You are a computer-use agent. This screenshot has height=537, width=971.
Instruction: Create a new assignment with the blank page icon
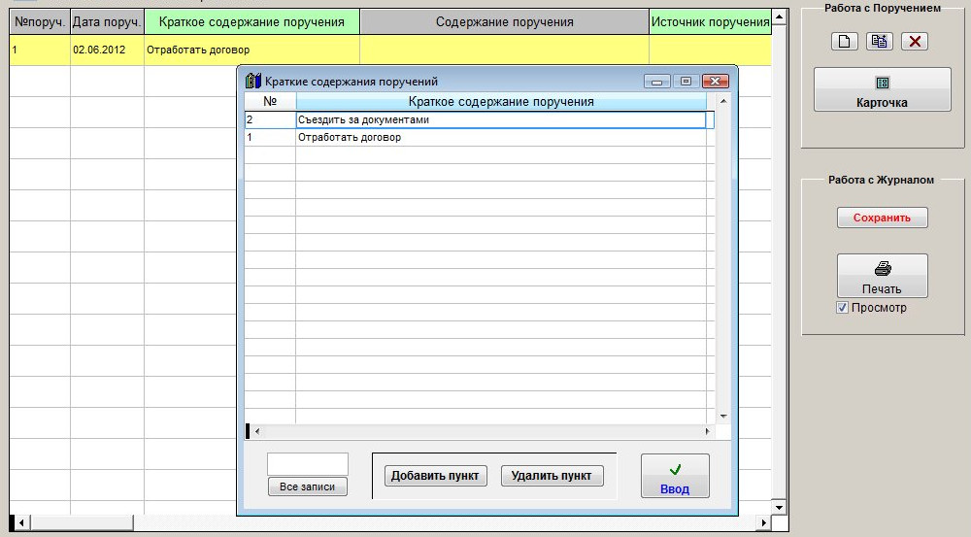click(x=844, y=42)
